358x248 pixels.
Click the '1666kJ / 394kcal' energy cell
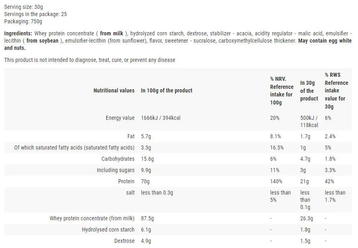[160, 118]
